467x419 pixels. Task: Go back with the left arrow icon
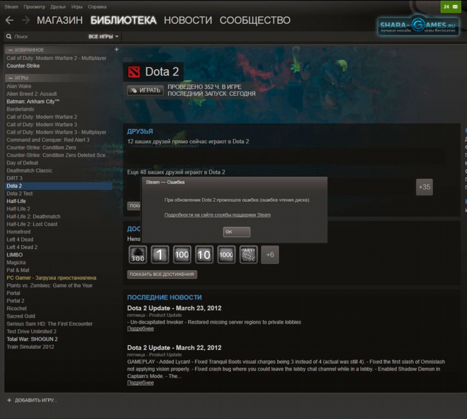tap(9, 21)
